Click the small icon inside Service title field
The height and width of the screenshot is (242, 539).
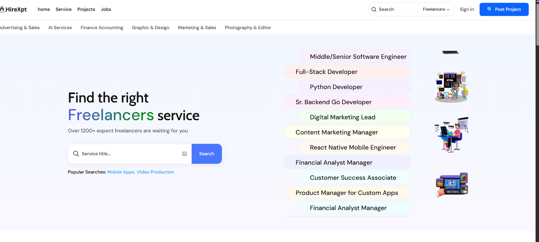click(x=185, y=154)
